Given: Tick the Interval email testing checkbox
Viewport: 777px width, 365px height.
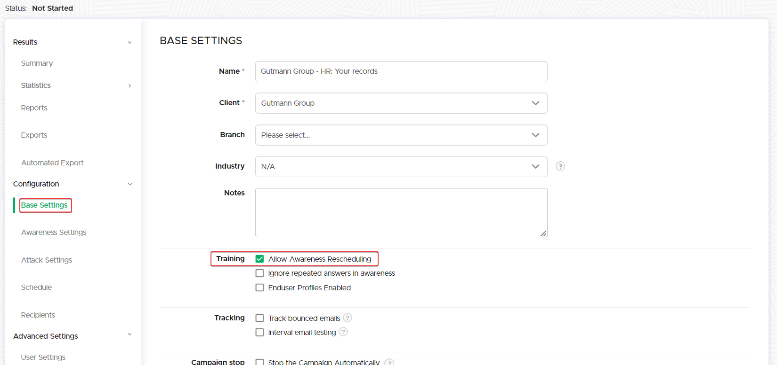Looking at the screenshot, I should [259, 332].
